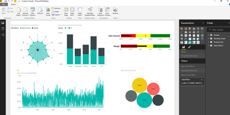Screen dimensions: 230x115
Task: Open the Relationships view in left sidebar
Action: pos(3,35)
